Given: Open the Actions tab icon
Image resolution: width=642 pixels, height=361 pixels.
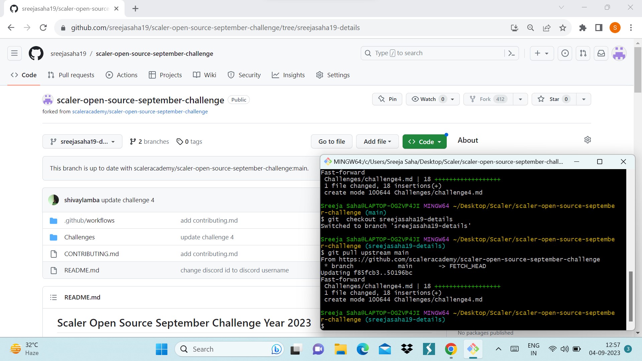Looking at the screenshot, I should [x=109, y=75].
